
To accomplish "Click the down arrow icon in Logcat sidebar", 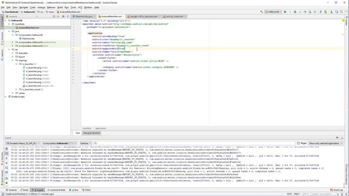I will (7, 163).
